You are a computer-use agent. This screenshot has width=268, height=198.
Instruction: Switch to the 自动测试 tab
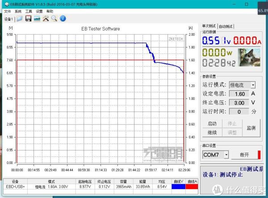[x=226, y=26]
